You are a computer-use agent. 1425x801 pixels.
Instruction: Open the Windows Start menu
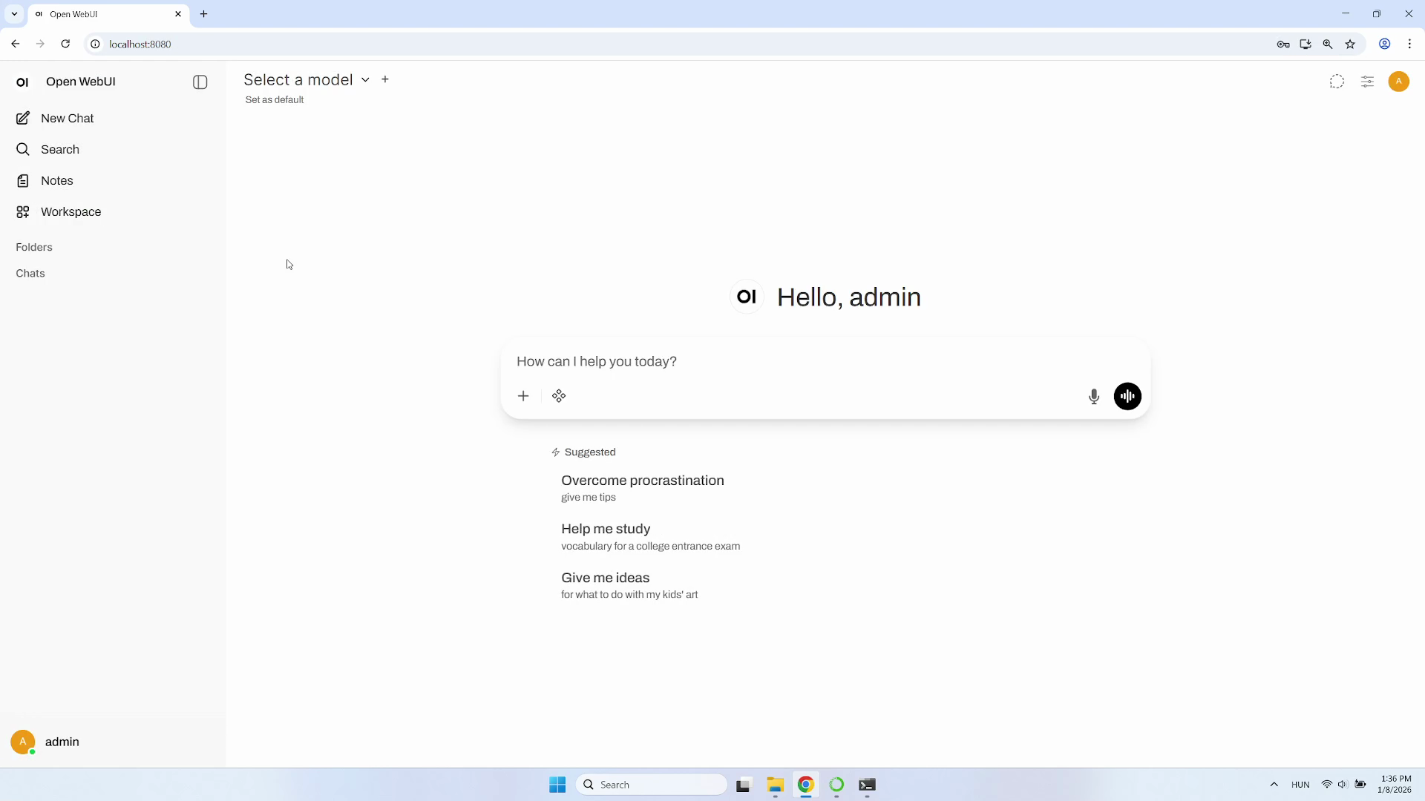coord(557,785)
